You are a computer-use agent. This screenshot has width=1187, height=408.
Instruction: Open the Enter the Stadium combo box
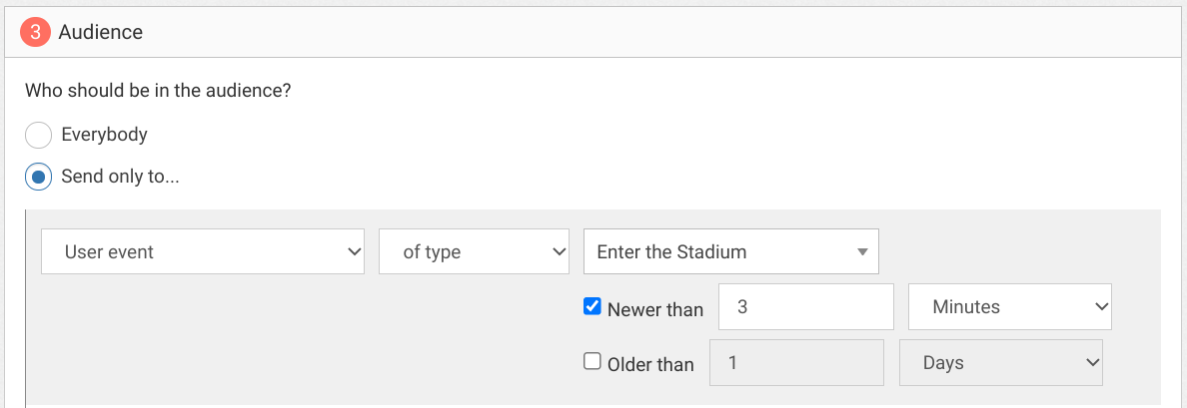point(731,251)
